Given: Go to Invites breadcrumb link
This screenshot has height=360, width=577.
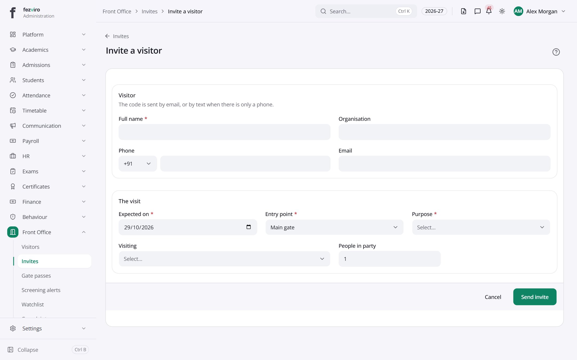Looking at the screenshot, I should [149, 11].
